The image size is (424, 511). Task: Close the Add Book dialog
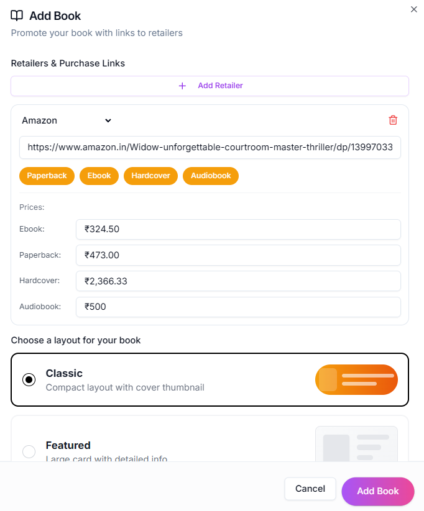pyautogui.click(x=414, y=9)
